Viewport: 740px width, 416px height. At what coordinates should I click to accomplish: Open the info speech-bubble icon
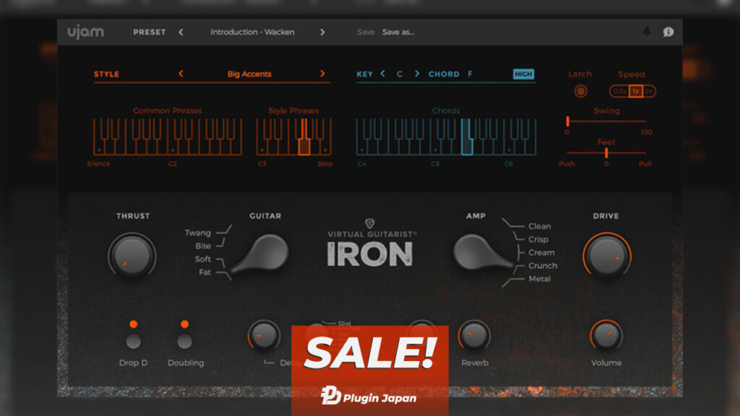click(x=668, y=32)
